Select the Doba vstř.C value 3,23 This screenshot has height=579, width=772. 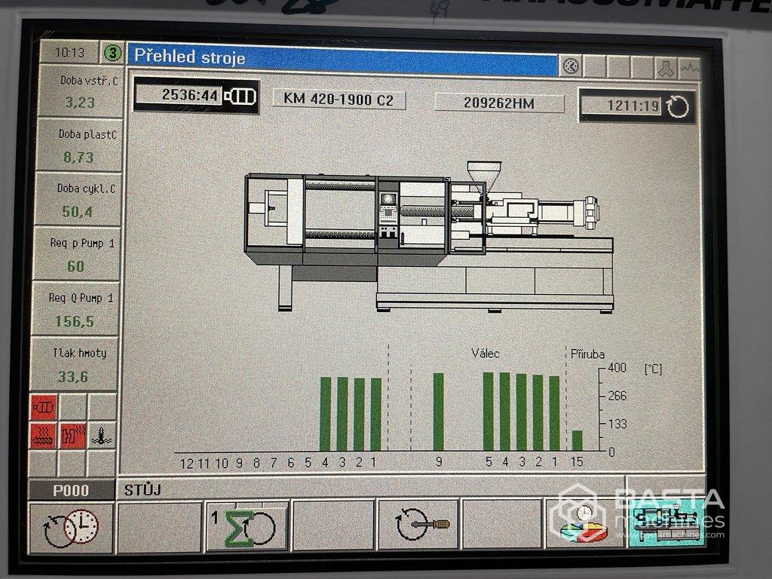click(x=80, y=103)
